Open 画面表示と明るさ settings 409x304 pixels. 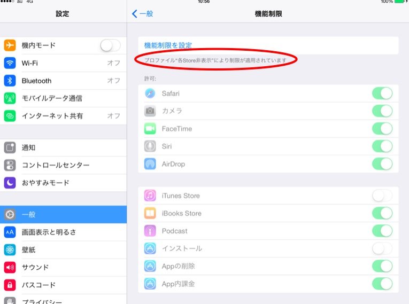point(64,232)
